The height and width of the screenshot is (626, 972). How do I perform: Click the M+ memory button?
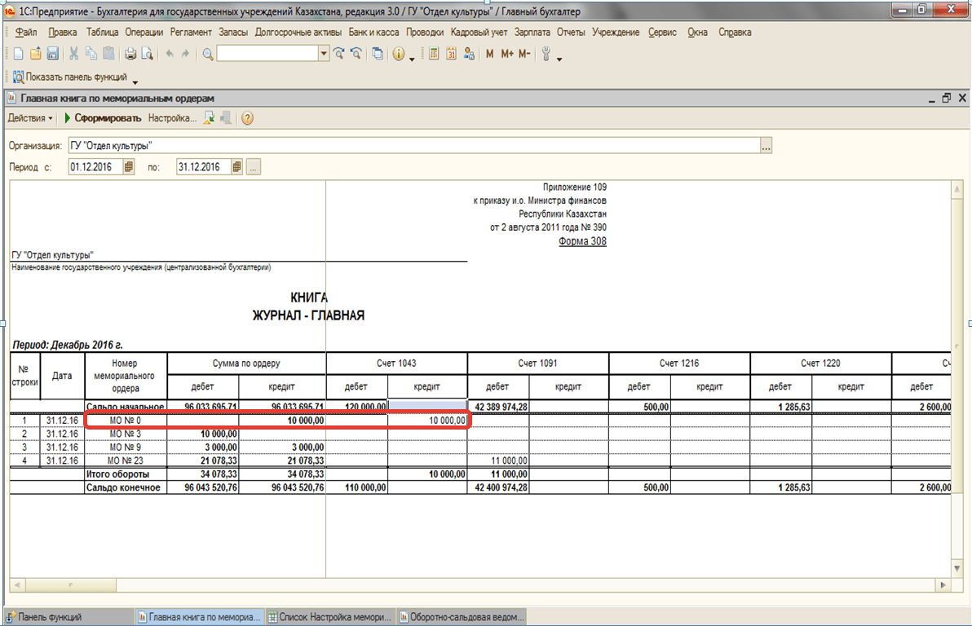[x=507, y=55]
